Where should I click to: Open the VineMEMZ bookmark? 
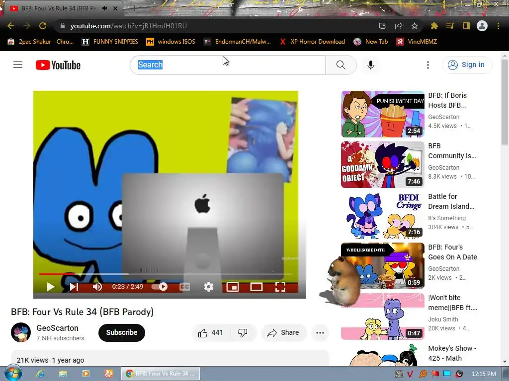click(x=417, y=42)
